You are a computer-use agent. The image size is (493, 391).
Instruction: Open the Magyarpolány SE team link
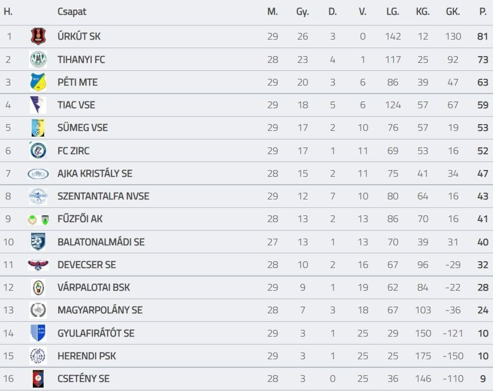tap(100, 310)
